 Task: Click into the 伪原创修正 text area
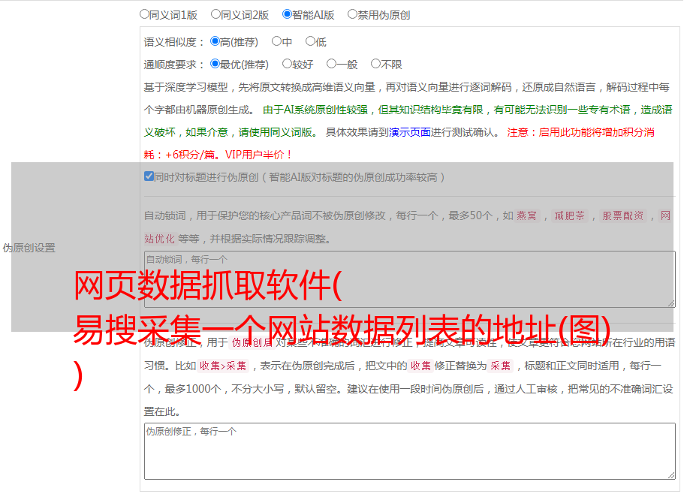(x=409, y=450)
